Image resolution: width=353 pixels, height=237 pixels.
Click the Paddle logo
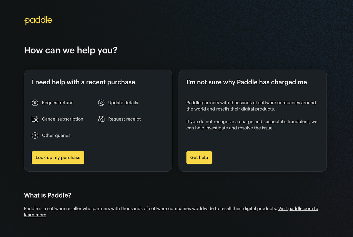coord(38,20)
